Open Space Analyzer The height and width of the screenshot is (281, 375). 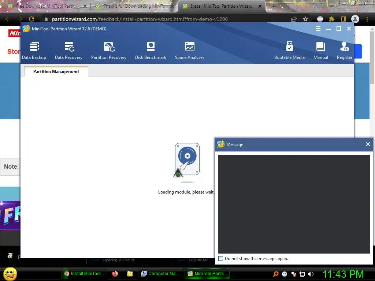pyautogui.click(x=189, y=50)
